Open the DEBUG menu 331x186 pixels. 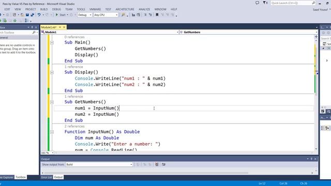coord(56,9)
